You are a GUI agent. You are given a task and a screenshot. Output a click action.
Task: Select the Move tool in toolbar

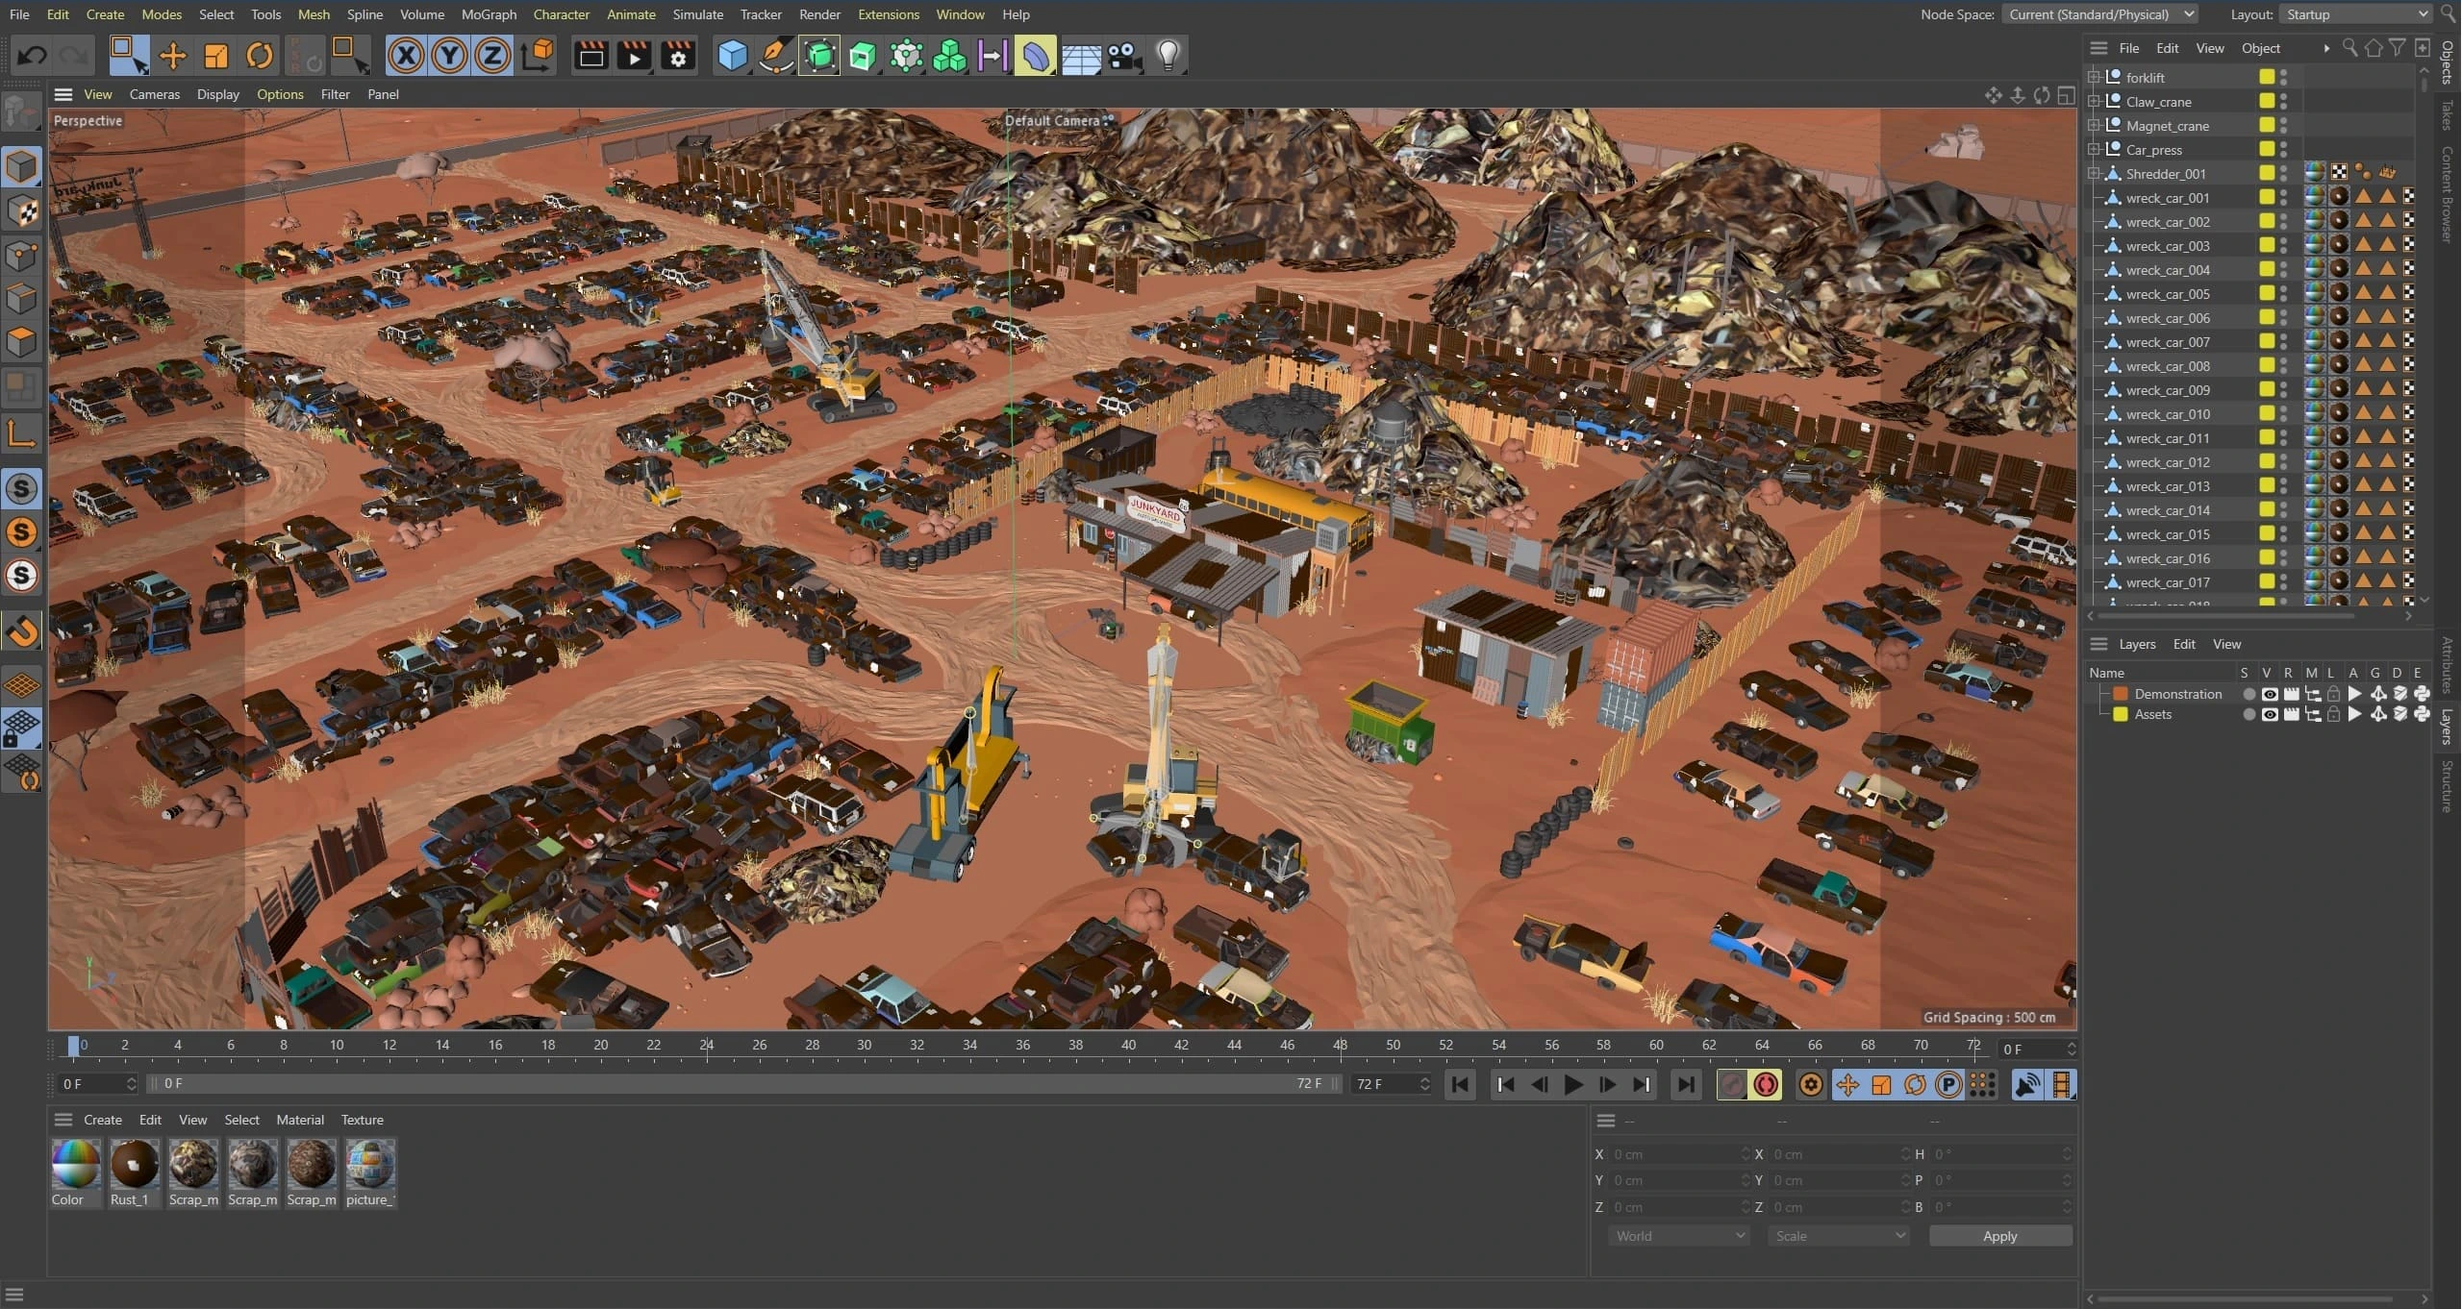tap(172, 56)
